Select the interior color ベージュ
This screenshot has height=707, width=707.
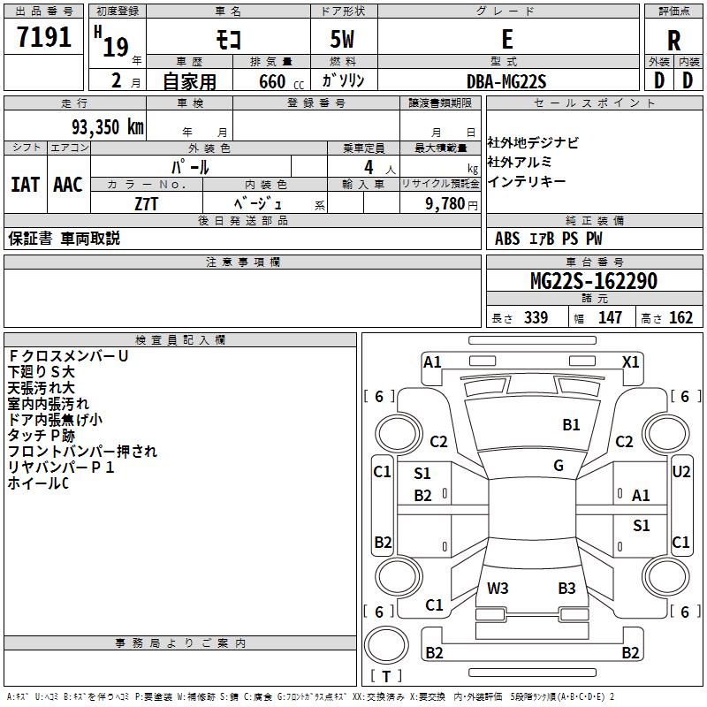[257, 203]
